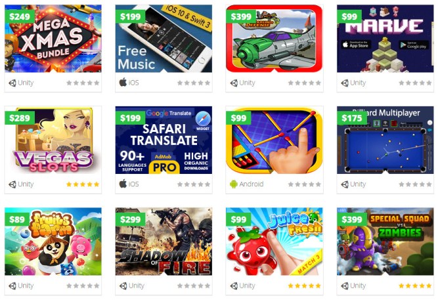438x300 pixels.
Task: Click Unity icon under Billiard Multiplayer card
Action: click(345, 184)
